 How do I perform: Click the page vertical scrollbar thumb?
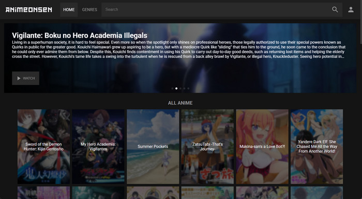(361, 22)
